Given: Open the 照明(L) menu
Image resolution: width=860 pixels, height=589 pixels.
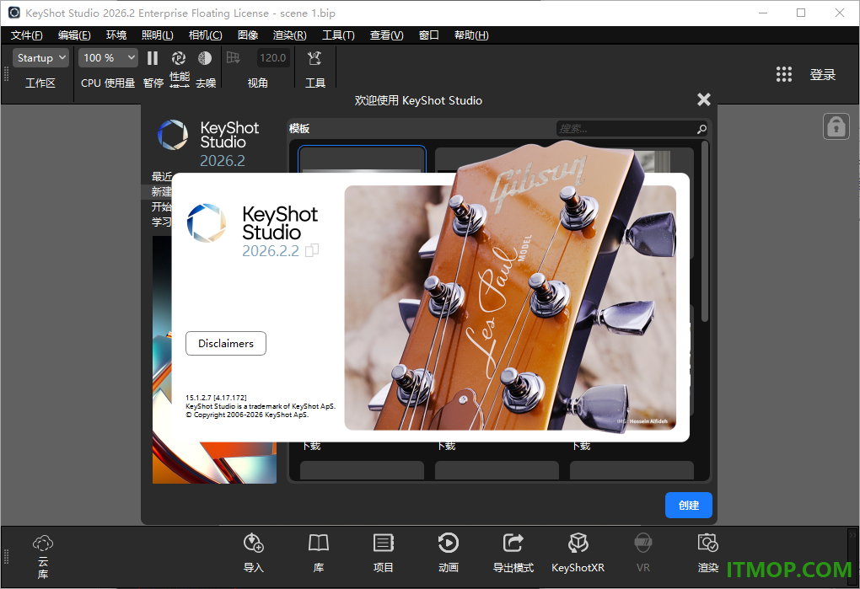Looking at the screenshot, I should [x=158, y=35].
